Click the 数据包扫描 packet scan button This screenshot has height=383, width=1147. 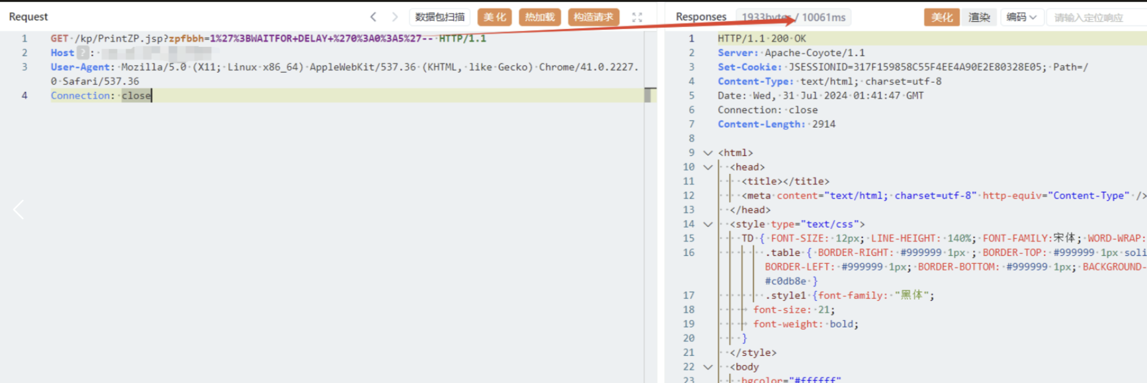click(x=440, y=17)
